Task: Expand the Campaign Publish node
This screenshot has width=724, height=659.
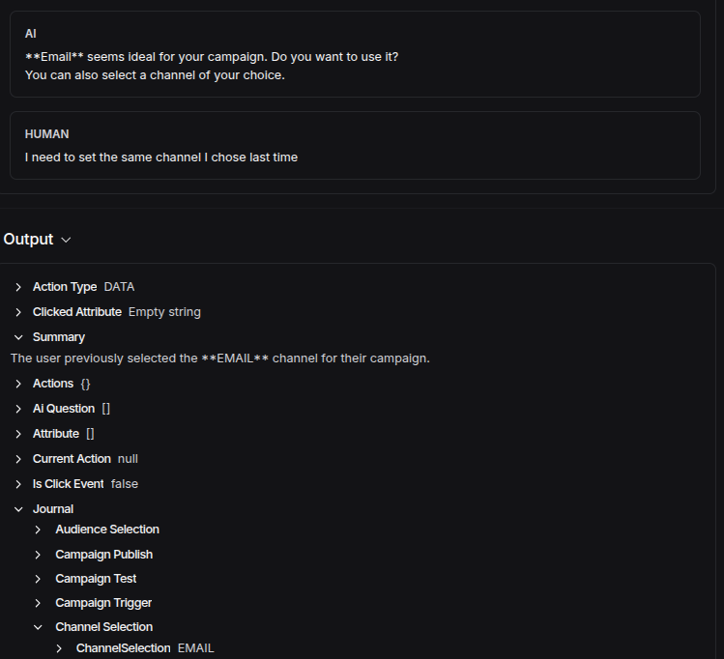Action: [x=38, y=555]
